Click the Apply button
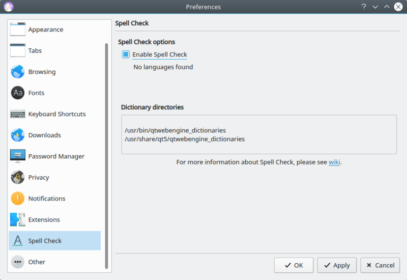The image size is (407, 280). tap(337, 265)
